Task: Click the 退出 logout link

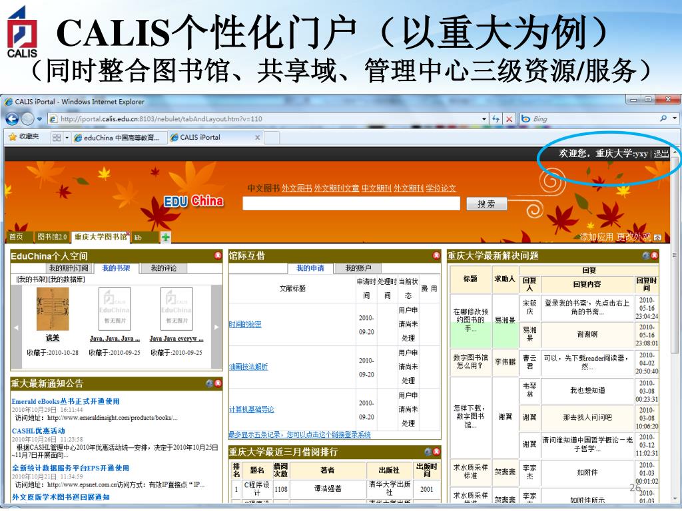Action: (x=661, y=154)
